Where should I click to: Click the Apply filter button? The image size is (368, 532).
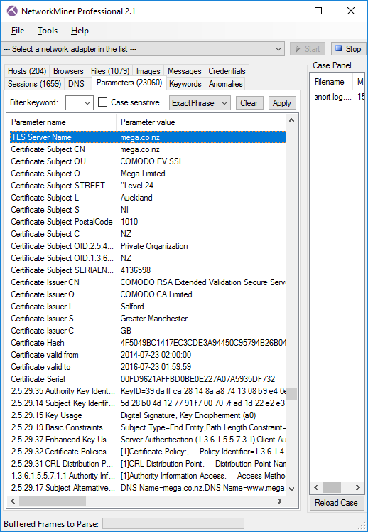coord(282,103)
